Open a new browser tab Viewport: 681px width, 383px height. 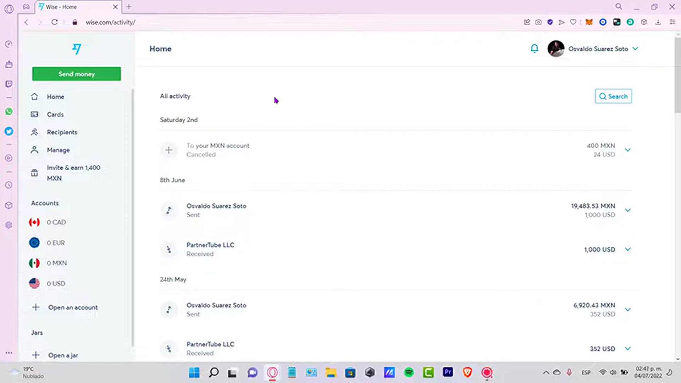tap(129, 6)
